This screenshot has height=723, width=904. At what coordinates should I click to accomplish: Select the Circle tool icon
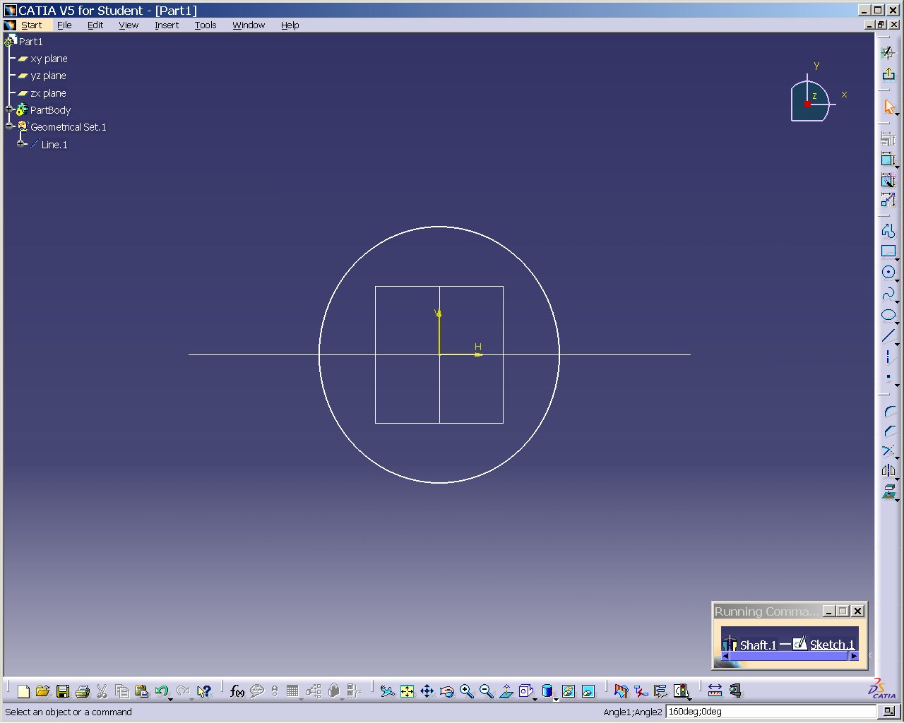[x=888, y=273]
